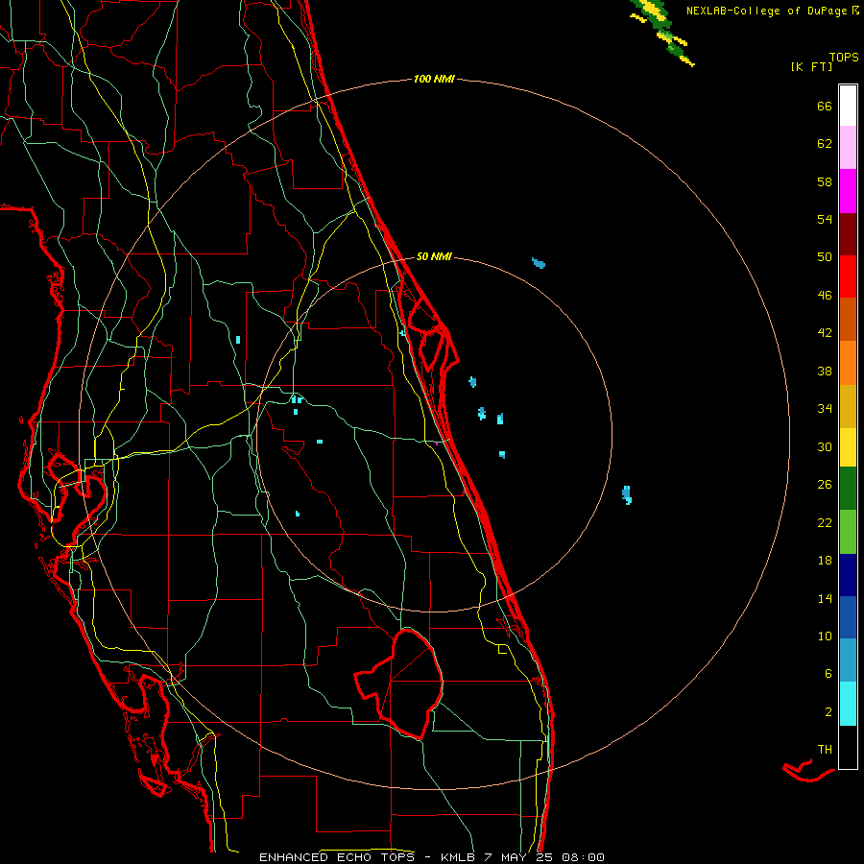Click the white swatch in the tops legend

click(848, 106)
